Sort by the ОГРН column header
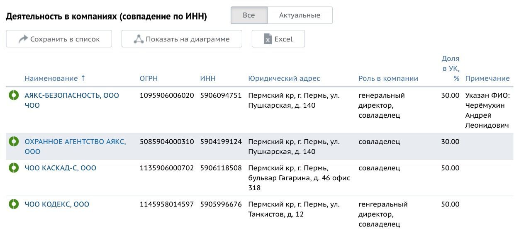Image resolution: width=531 pixels, height=240 pixels. (149, 78)
